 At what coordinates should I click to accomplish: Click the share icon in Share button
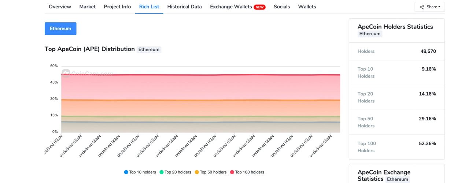(422, 7)
